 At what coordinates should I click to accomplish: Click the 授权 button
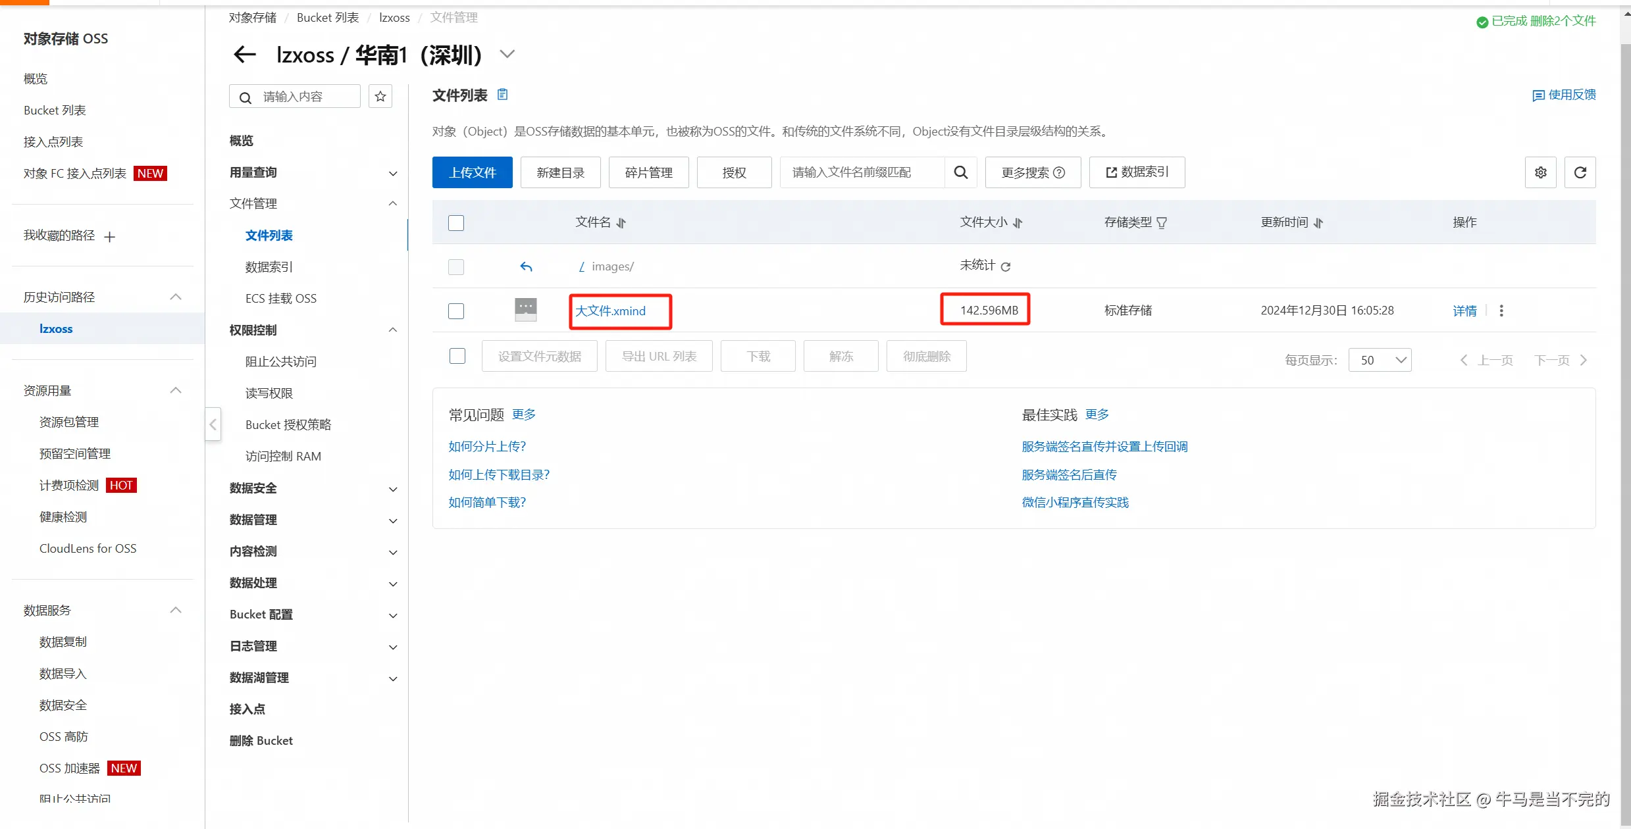click(x=735, y=172)
